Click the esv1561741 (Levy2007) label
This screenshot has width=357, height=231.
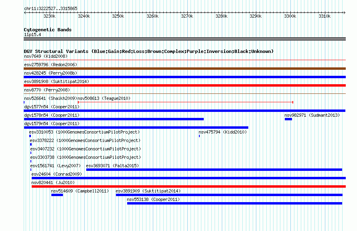pyautogui.click(x=55, y=166)
